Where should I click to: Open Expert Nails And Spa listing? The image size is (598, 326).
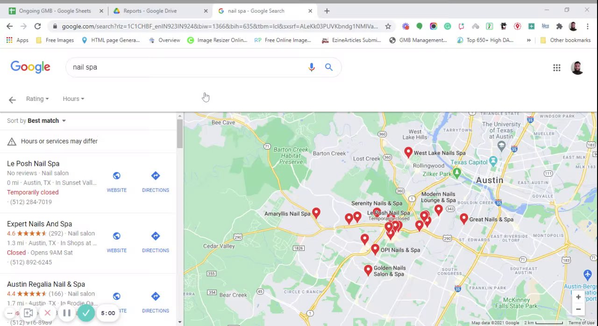coord(39,224)
